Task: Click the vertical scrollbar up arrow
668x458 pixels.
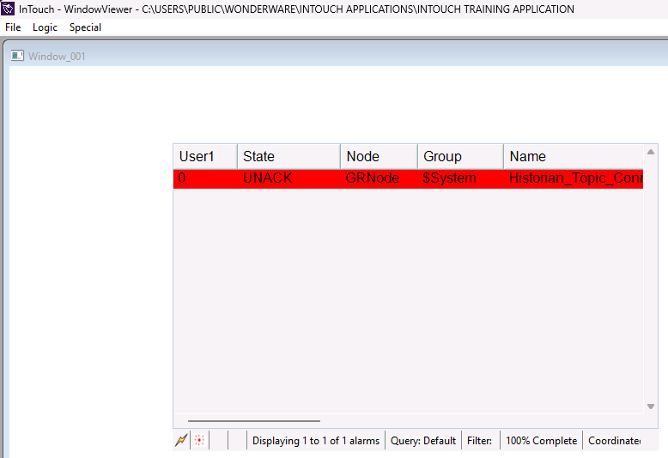Action: [x=651, y=152]
